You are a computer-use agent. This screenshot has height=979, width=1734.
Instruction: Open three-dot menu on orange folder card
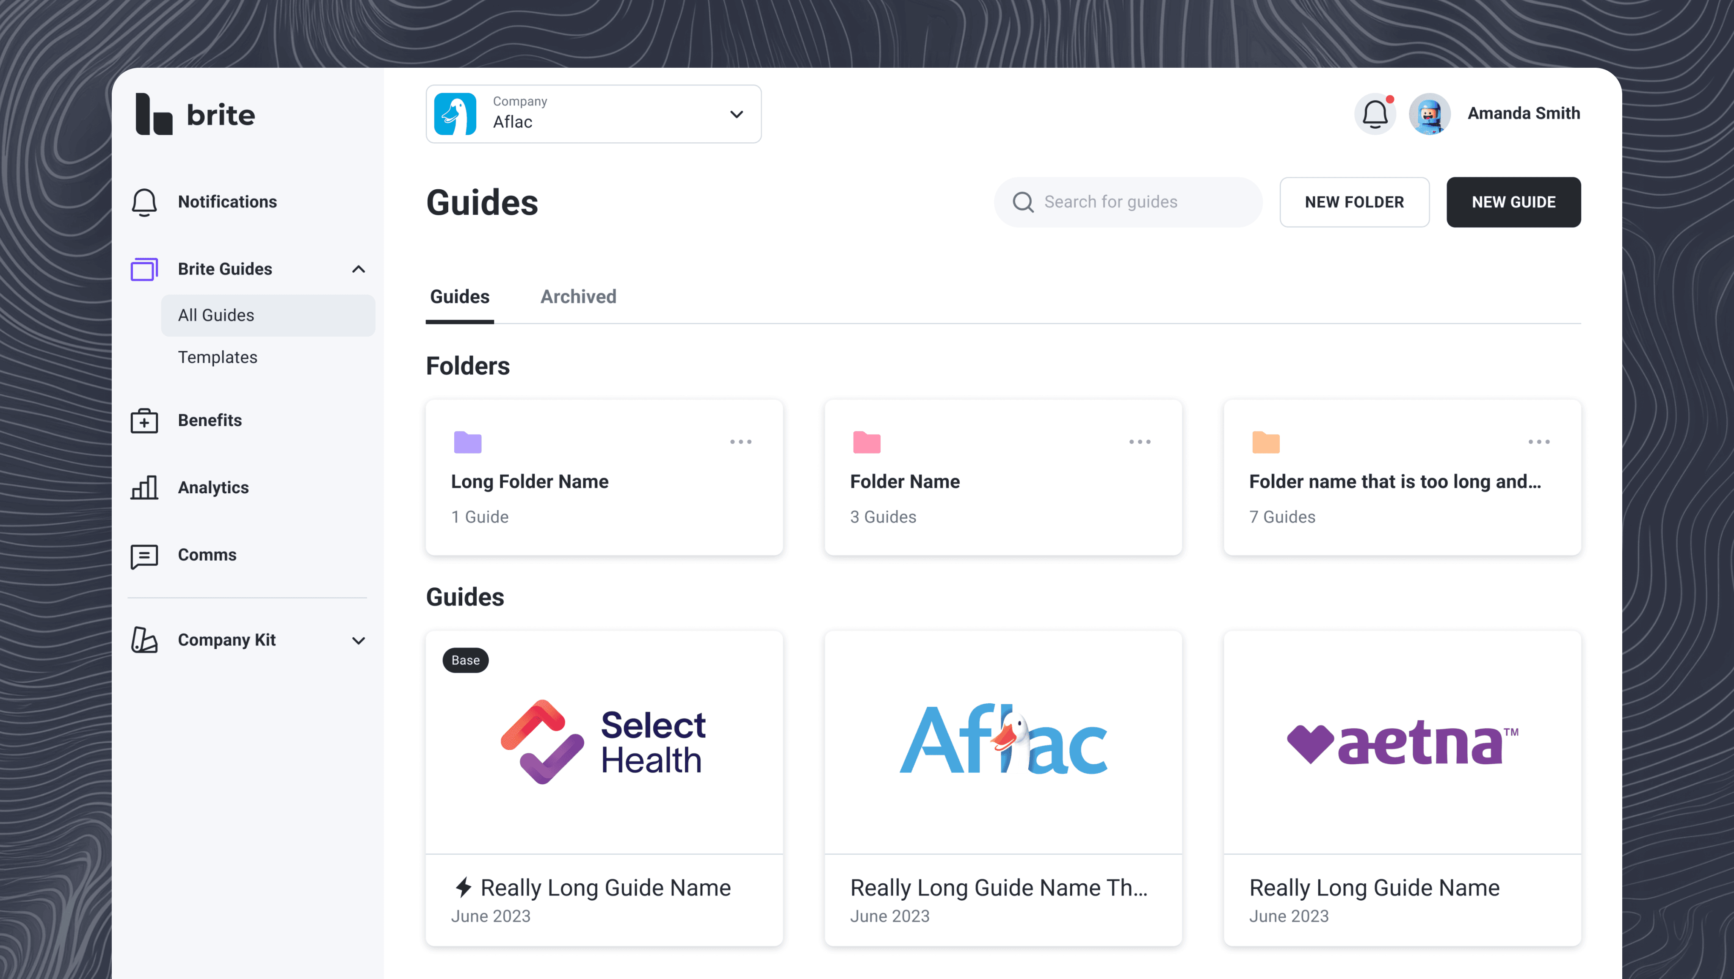click(1539, 442)
